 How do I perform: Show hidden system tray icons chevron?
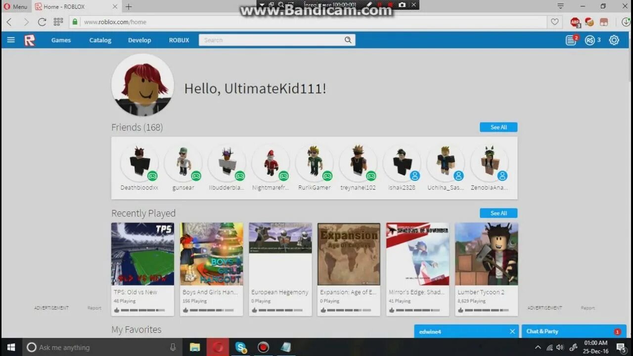pos(538,347)
